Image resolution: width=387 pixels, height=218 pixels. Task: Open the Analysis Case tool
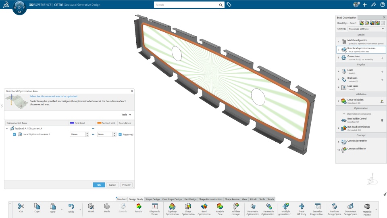[x=220, y=209]
